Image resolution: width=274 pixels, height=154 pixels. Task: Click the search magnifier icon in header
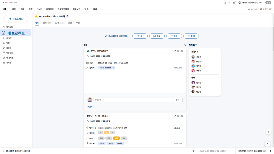click(x=225, y=3)
